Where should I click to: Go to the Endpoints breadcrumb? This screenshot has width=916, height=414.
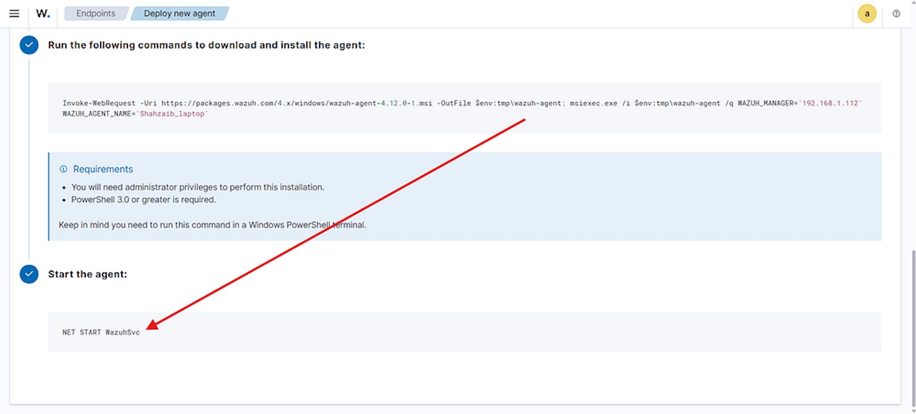click(96, 13)
